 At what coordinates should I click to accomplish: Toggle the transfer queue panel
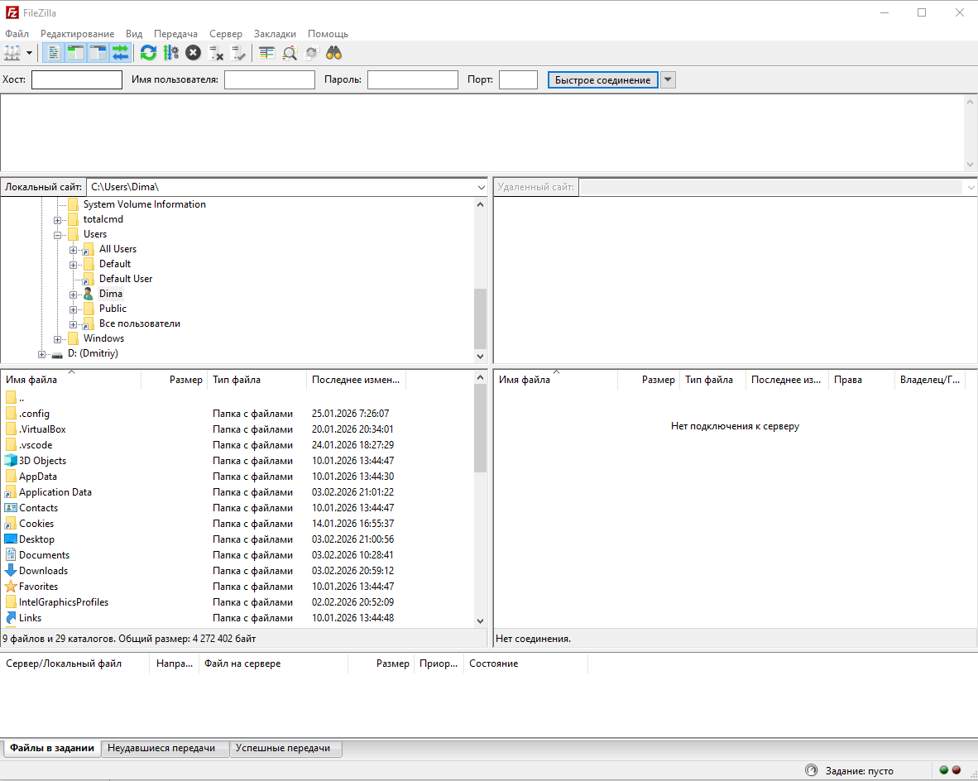[x=121, y=52]
